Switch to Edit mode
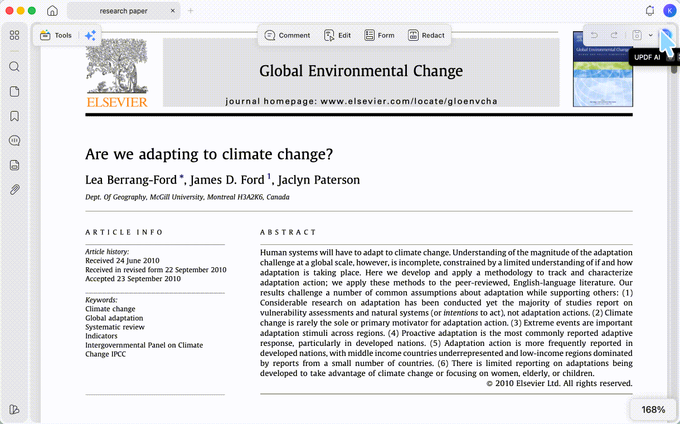This screenshot has height=424, width=680. click(x=338, y=35)
